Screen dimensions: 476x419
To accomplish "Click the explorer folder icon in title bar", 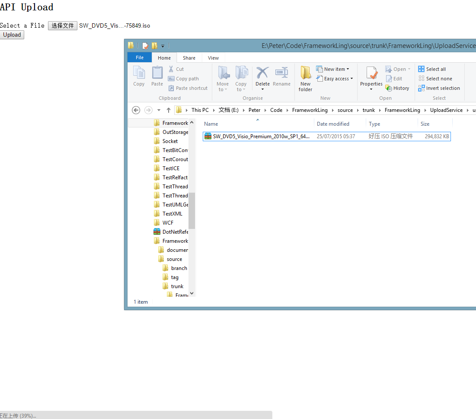I will point(131,45).
